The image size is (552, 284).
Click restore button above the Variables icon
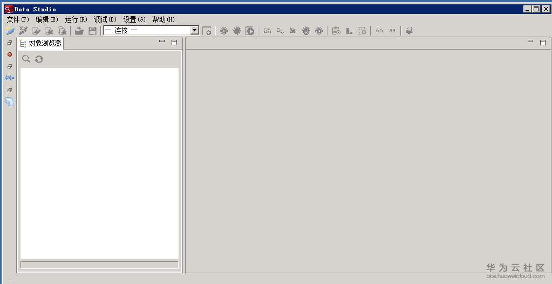(x=10, y=66)
